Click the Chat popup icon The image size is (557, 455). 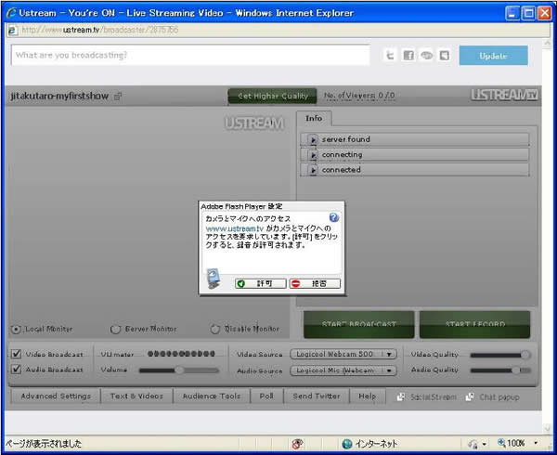click(x=470, y=396)
